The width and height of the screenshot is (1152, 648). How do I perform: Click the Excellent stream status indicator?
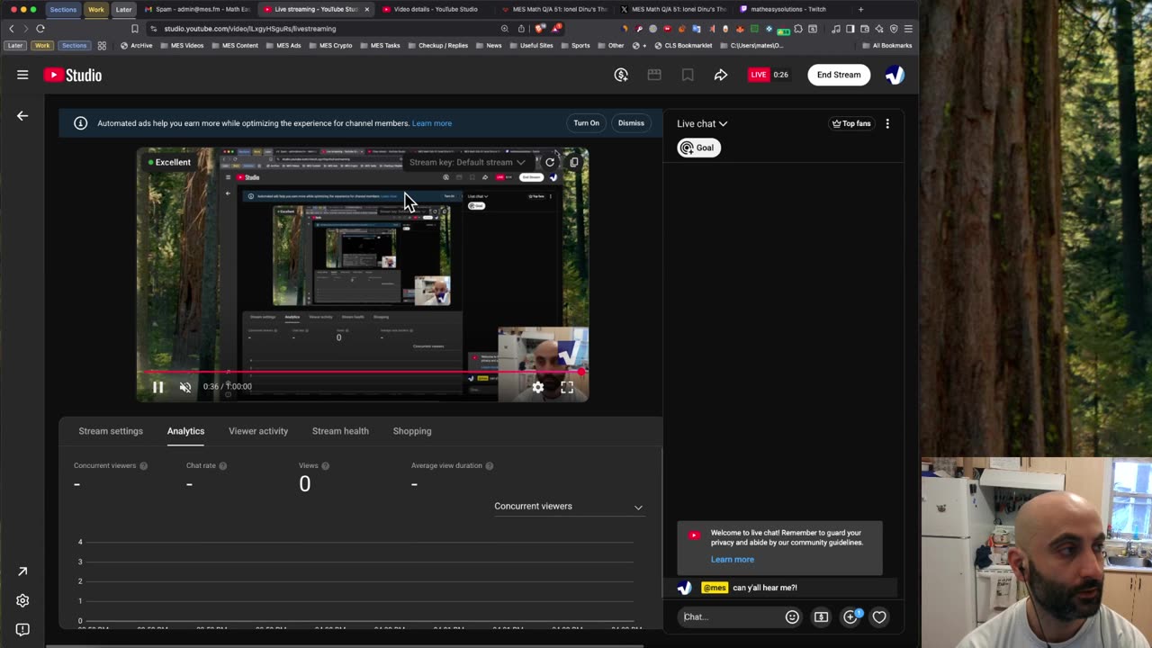pos(170,162)
